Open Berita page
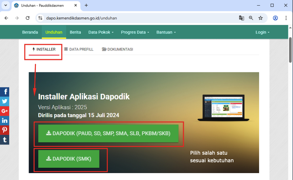Screen dimensions: 293x180 click(x=75, y=32)
